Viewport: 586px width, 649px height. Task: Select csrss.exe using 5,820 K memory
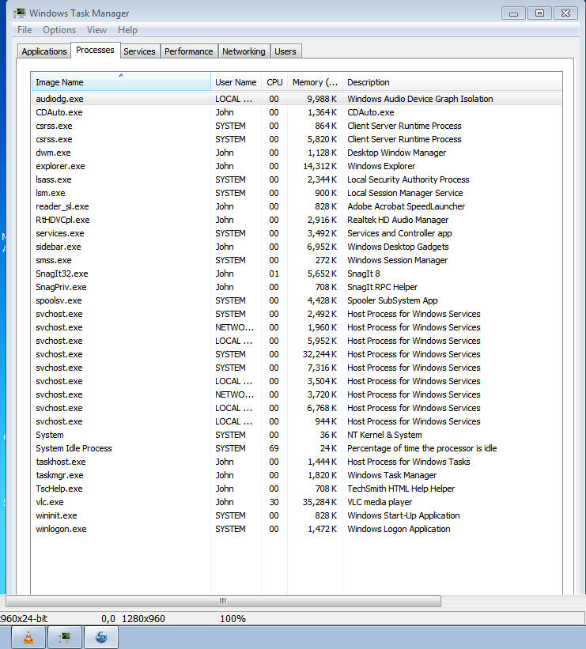297,139
